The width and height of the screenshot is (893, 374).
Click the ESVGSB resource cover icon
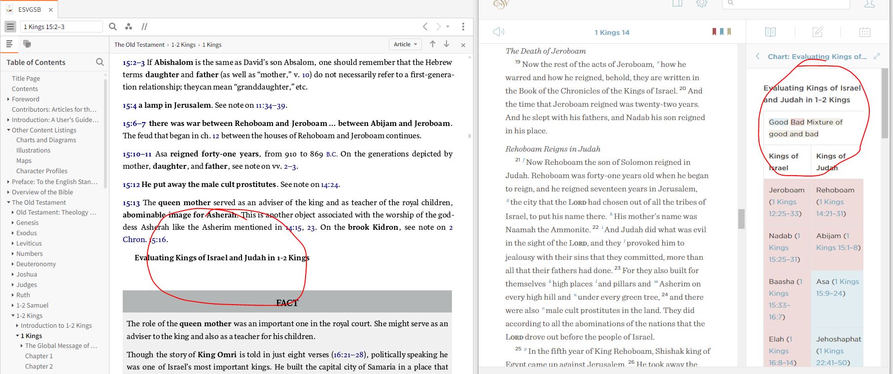tap(9, 9)
